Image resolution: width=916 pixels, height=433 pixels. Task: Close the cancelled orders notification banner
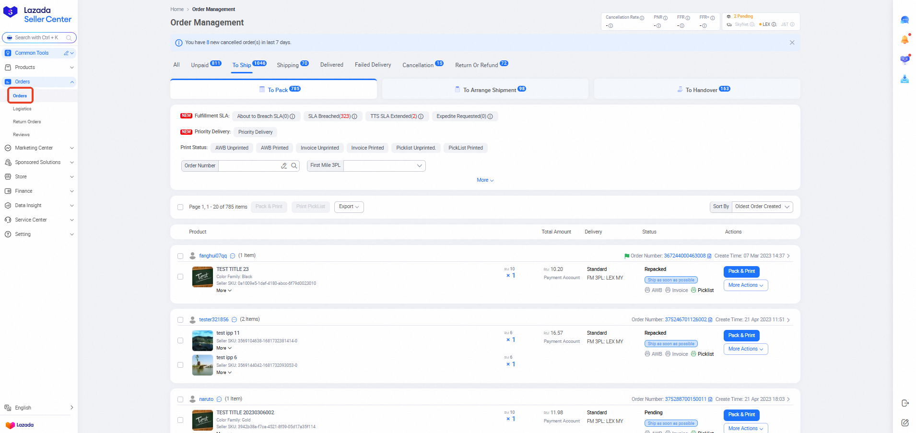click(x=792, y=43)
